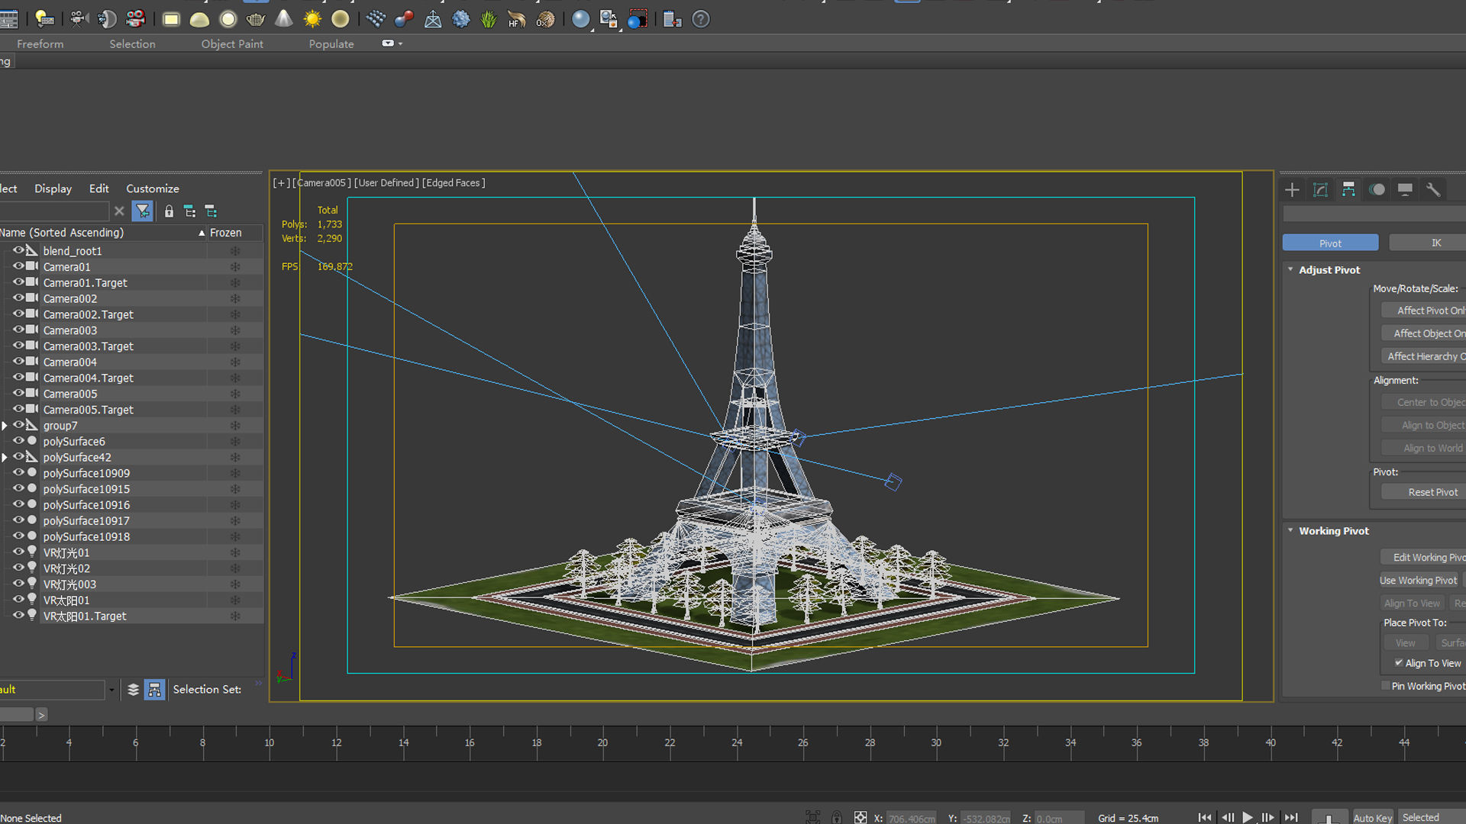Click the Ox ornatrix hair icon
This screenshot has height=824, width=1466.
545,19
